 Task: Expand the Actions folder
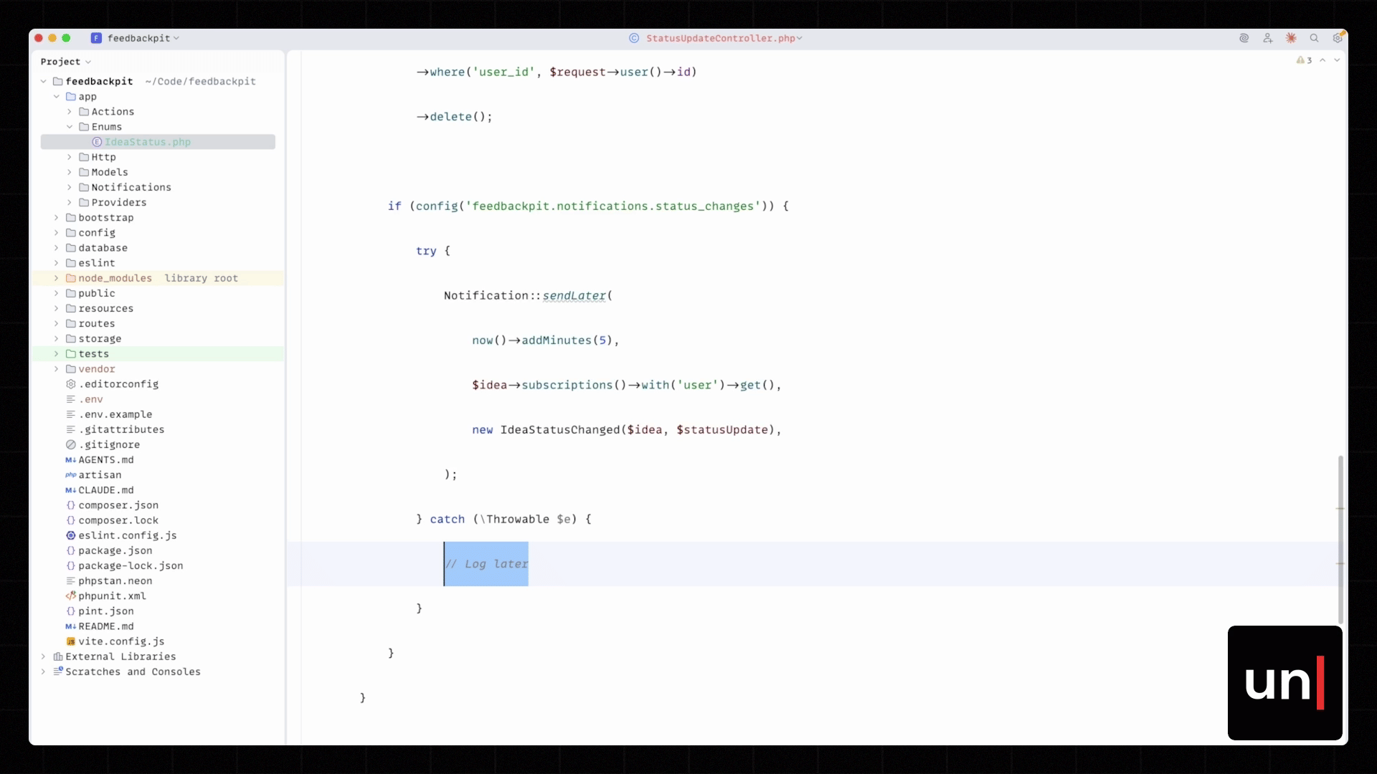[70, 112]
